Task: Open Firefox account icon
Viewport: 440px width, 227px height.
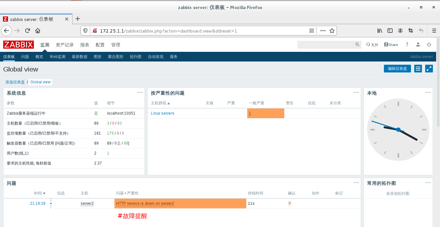Action: click(400, 31)
